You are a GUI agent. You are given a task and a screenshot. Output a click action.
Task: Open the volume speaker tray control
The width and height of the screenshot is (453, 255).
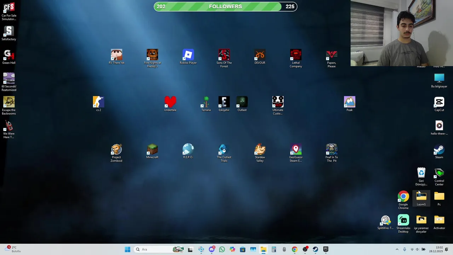pos(417,249)
